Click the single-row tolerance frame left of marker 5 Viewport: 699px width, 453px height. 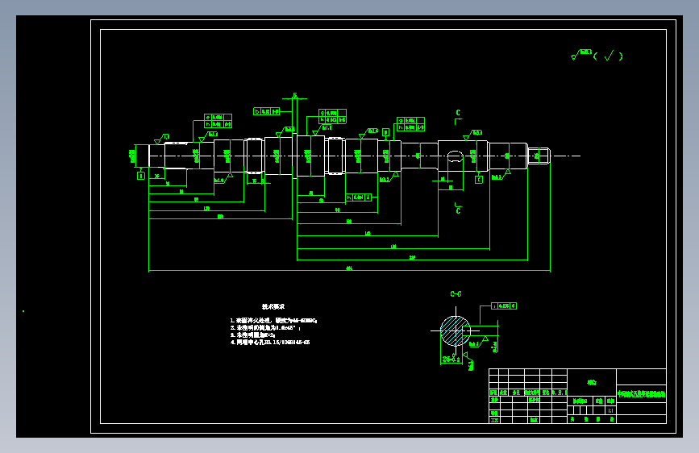[x=267, y=111]
